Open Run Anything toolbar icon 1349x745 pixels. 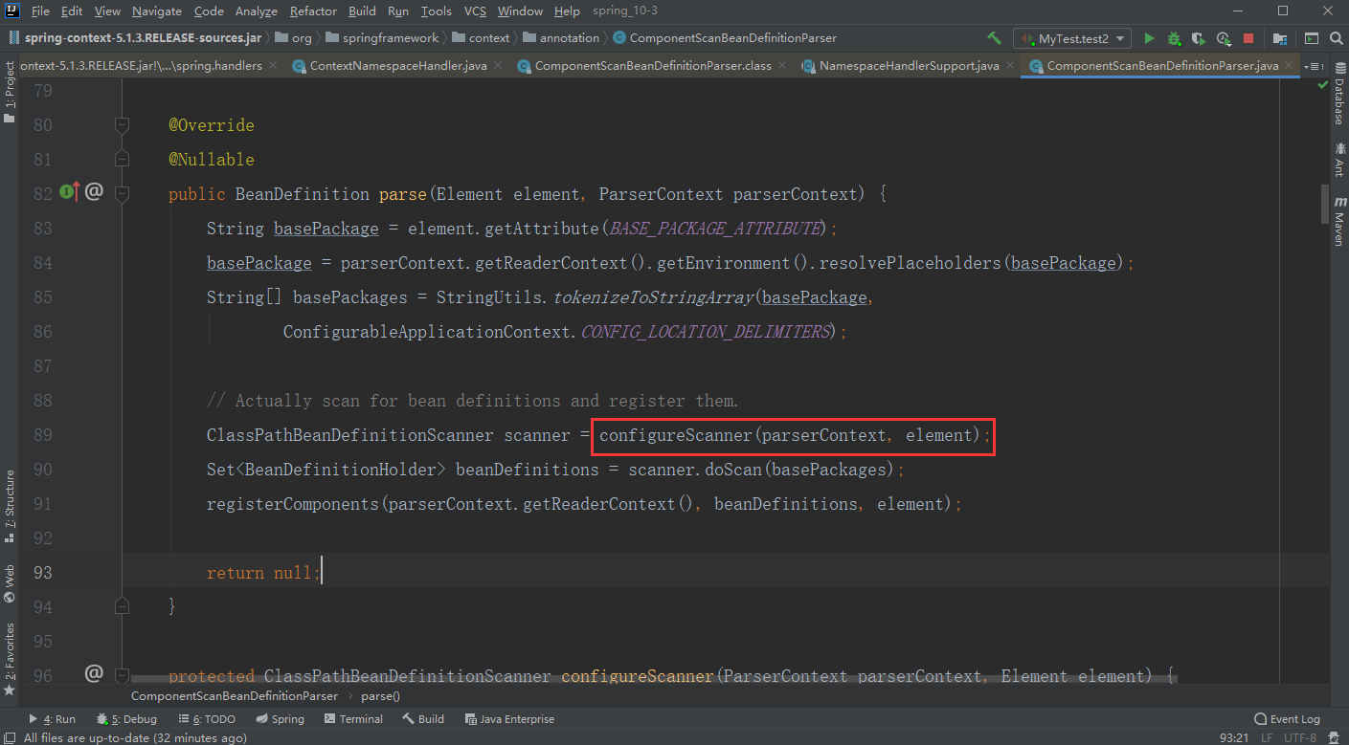point(1312,38)
